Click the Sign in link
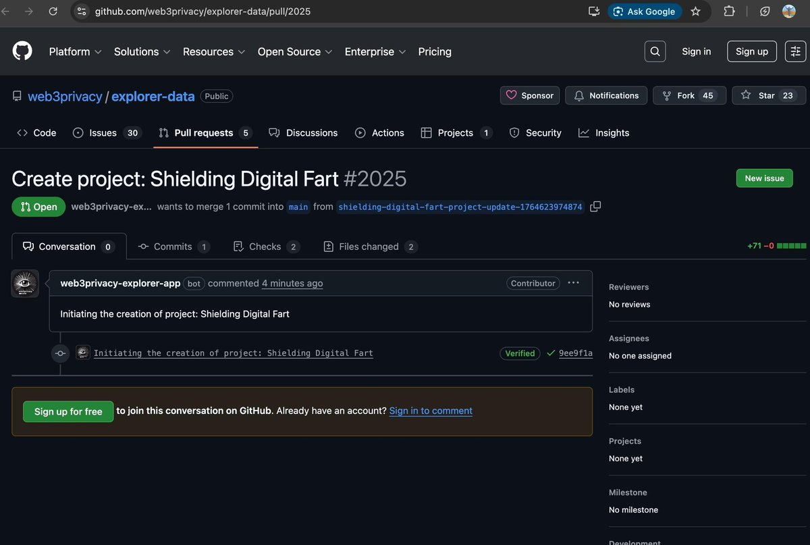Screen dimensions: 810x545 (x=696, y=51)
